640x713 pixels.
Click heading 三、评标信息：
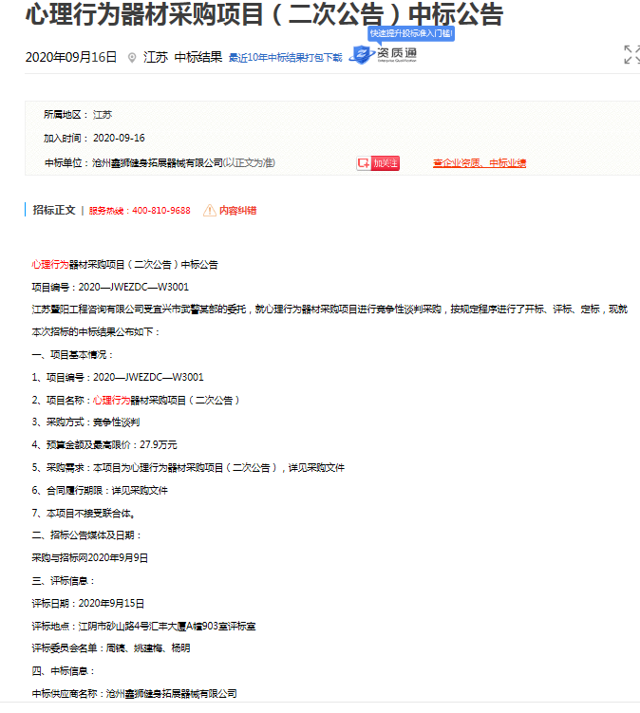(64, 581)
